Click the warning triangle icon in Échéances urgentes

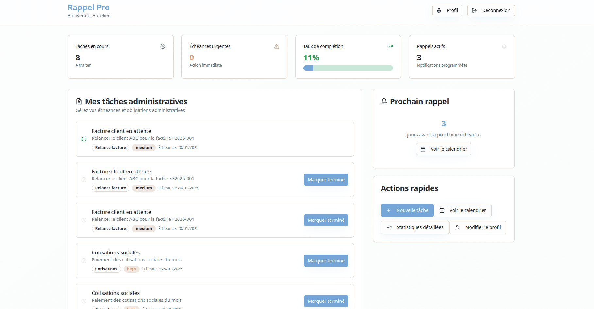277,46
